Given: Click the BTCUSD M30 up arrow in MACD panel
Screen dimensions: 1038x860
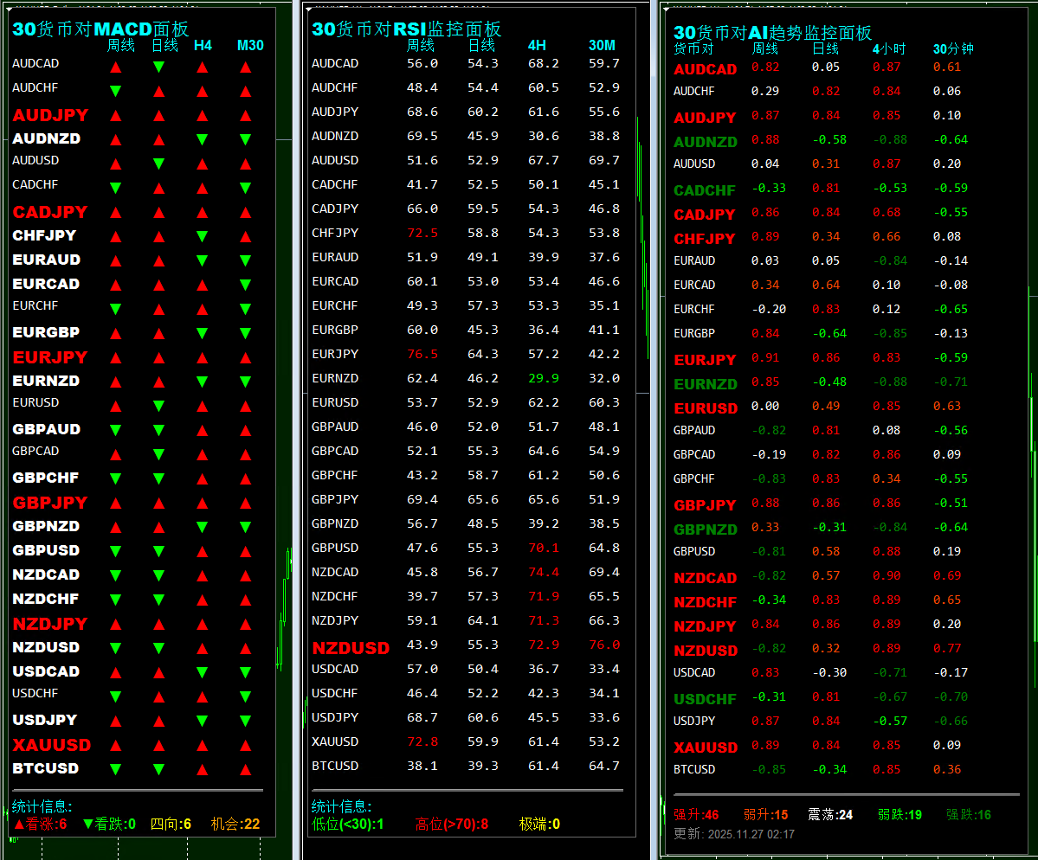Looking at the screenshot, I should (x=246, y=768).
